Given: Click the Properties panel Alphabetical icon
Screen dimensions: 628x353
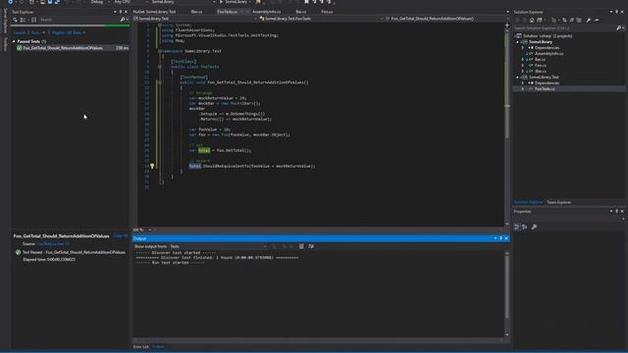Looking at the screenshot, I should pyautogui.click(x=525, y=227).
